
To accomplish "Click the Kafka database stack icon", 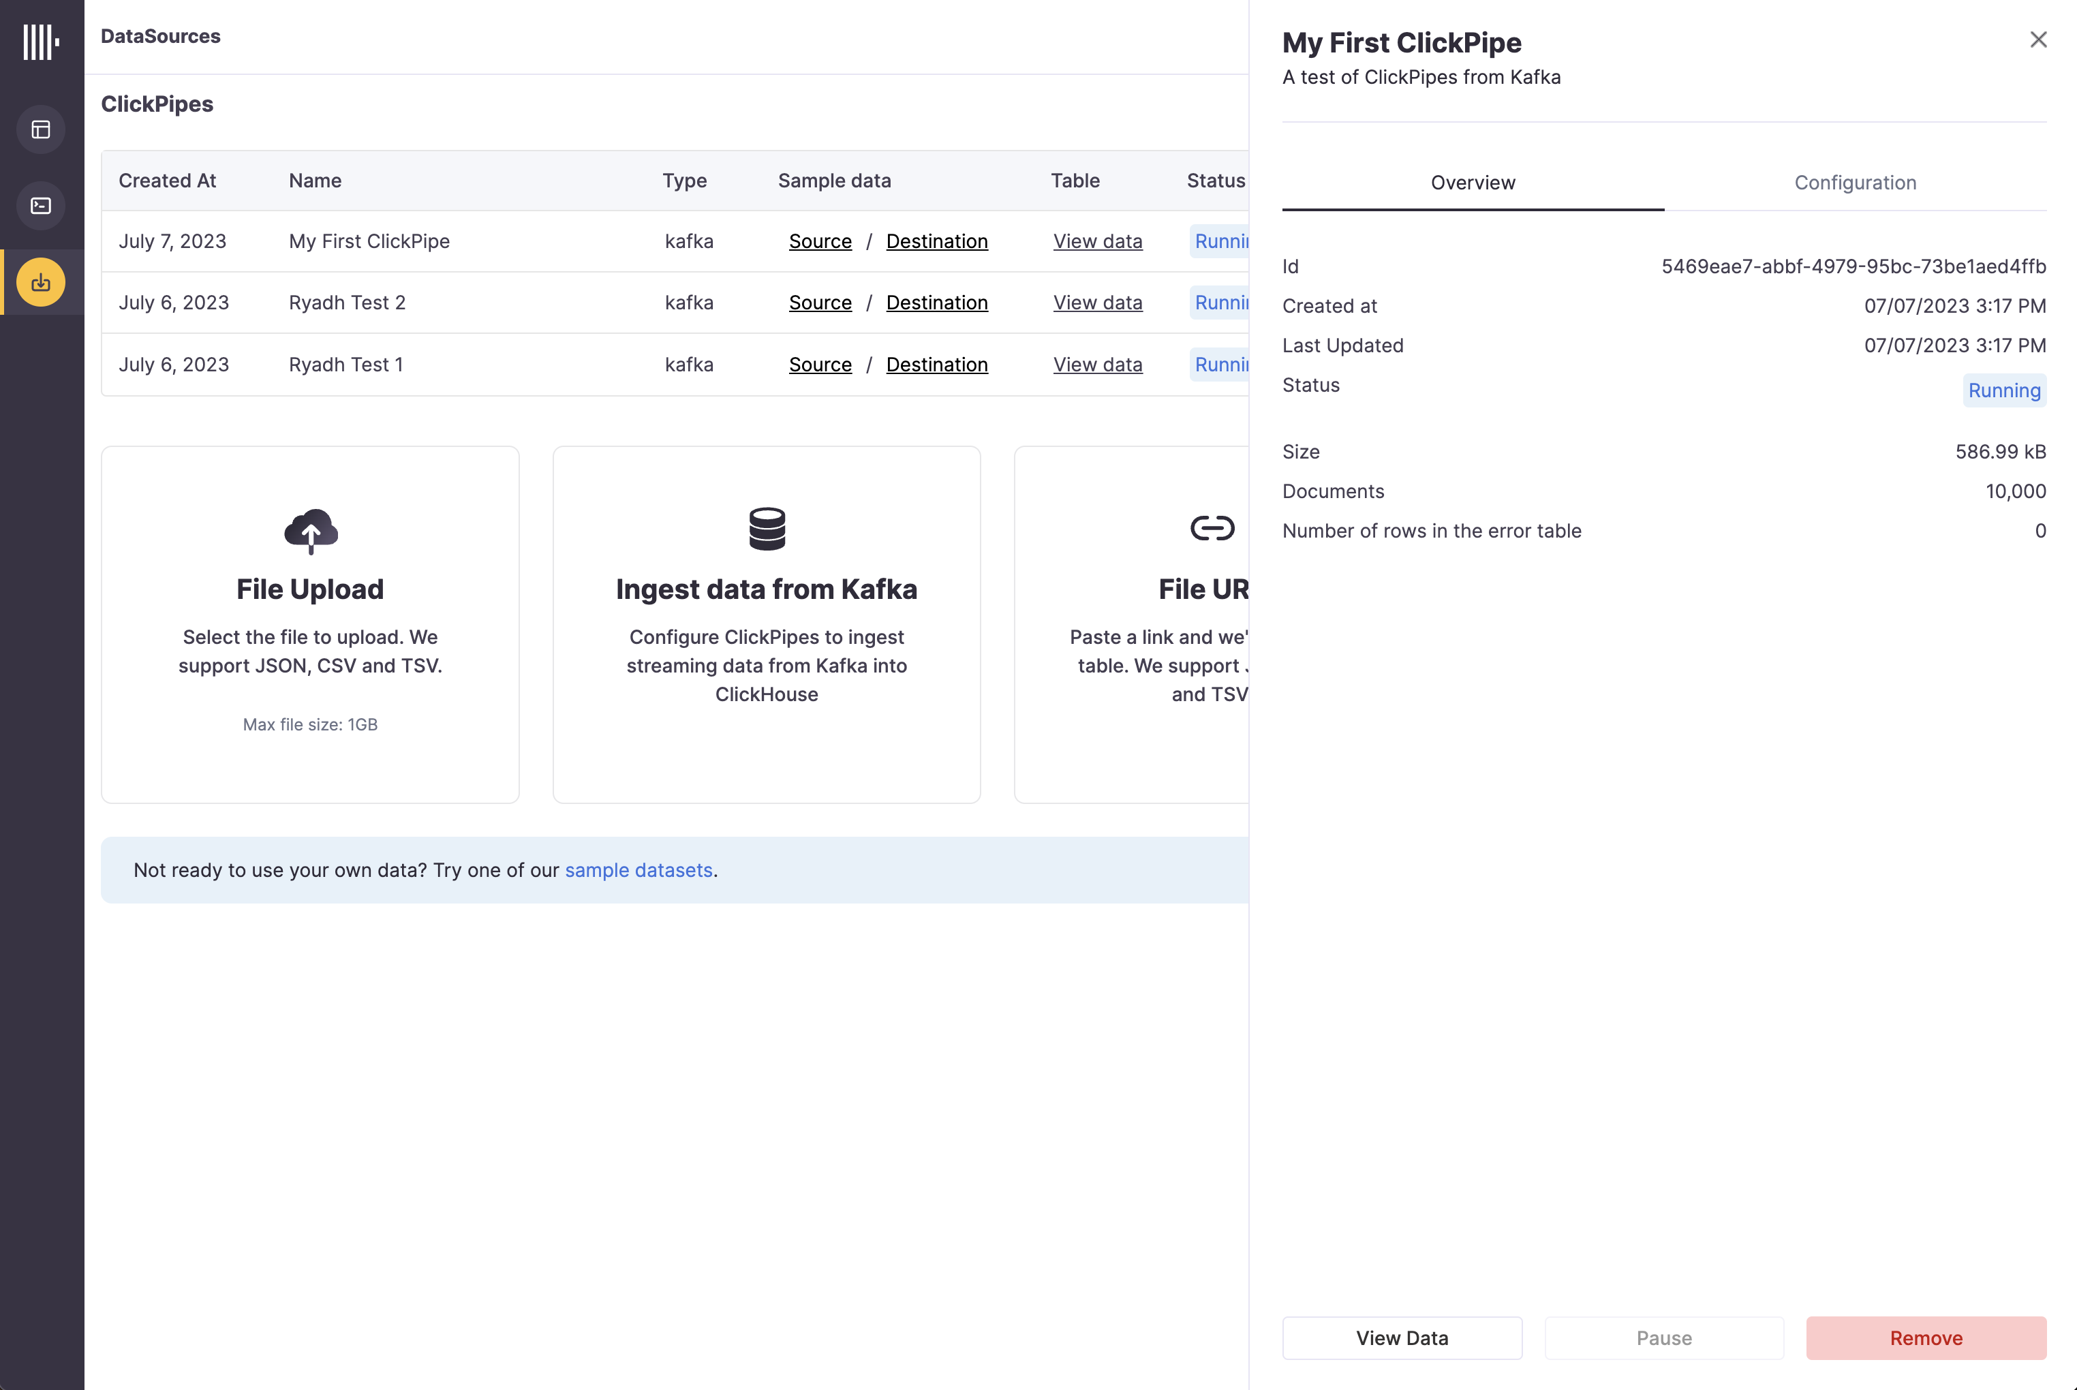I will click(x=767, y=529).
